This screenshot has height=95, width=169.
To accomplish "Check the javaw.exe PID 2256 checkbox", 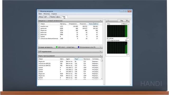I will (x=39, y=32).
